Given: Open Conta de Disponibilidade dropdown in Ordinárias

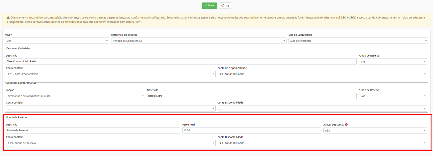Looking at the screenshot, I should [322, 74].
